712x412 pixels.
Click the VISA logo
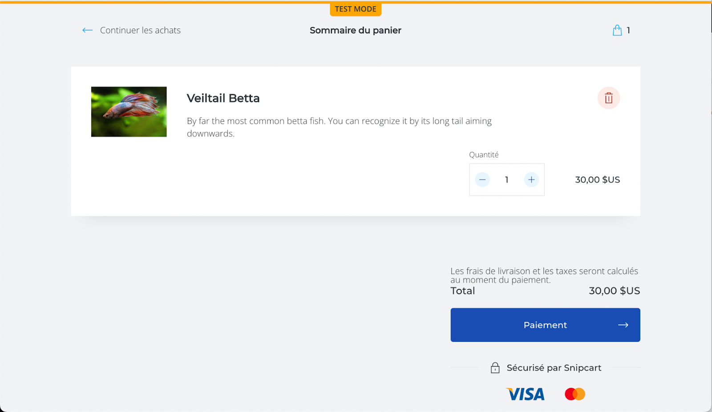pyautogui.click(x=525, y=394)
